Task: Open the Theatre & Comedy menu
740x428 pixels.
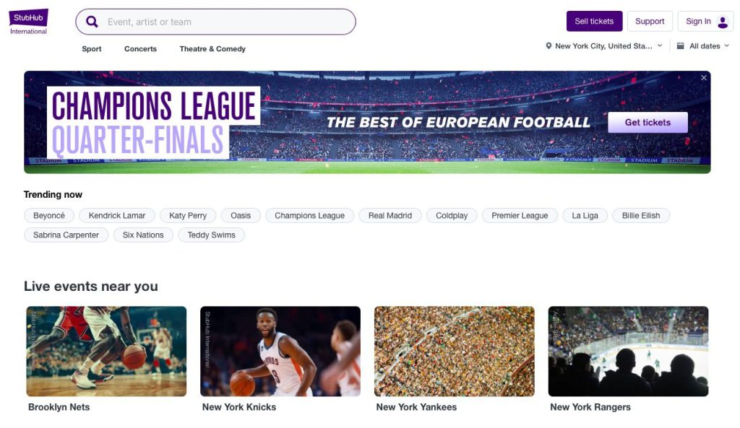Action: [x=212, y=49]
